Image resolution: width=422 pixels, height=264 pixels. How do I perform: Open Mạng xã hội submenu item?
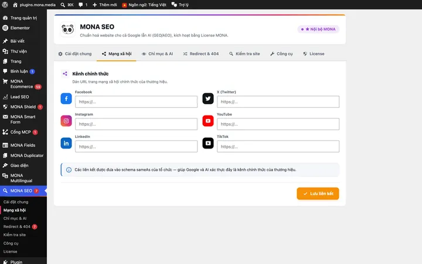15,210
